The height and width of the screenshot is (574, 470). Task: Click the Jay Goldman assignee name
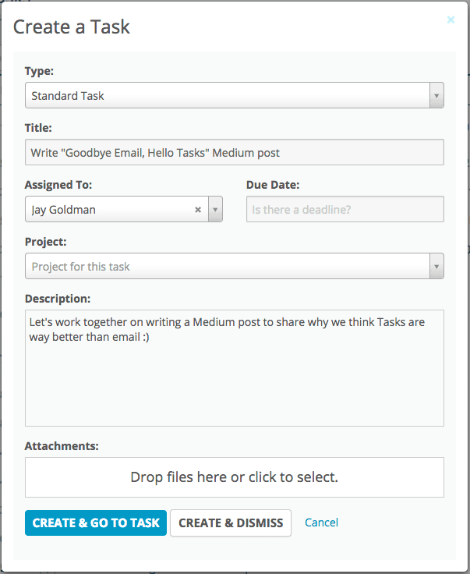(63, 210)
